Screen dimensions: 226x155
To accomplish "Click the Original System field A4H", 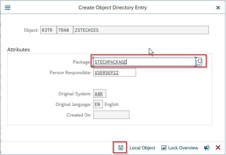I will point(100,94).
